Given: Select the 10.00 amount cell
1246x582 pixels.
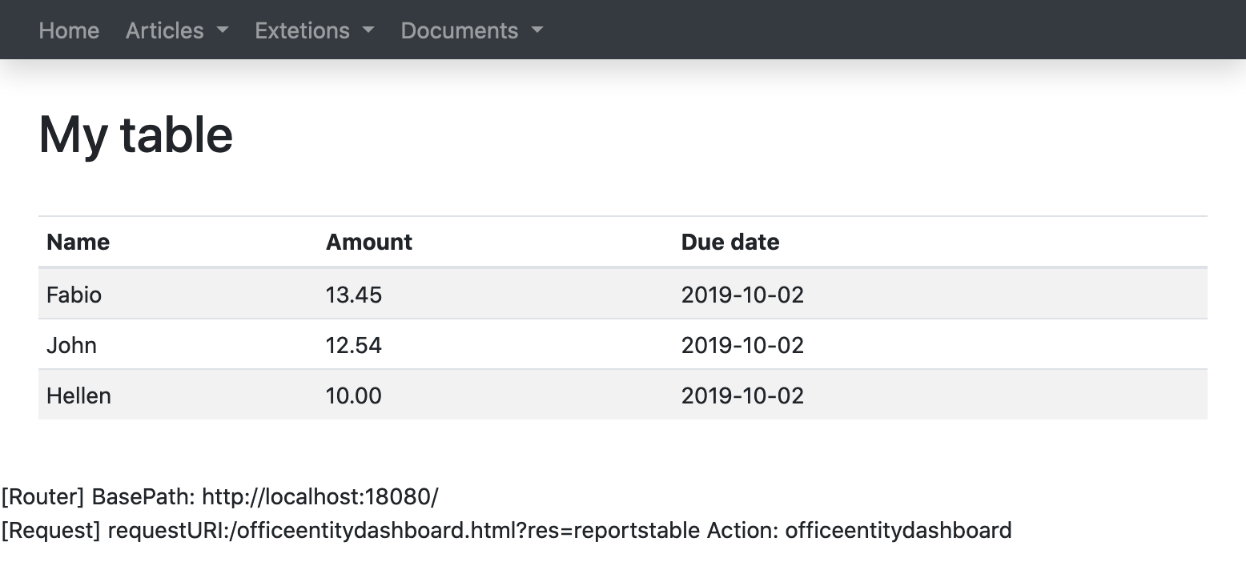Looking at the screenshot, I should [496, 395].
